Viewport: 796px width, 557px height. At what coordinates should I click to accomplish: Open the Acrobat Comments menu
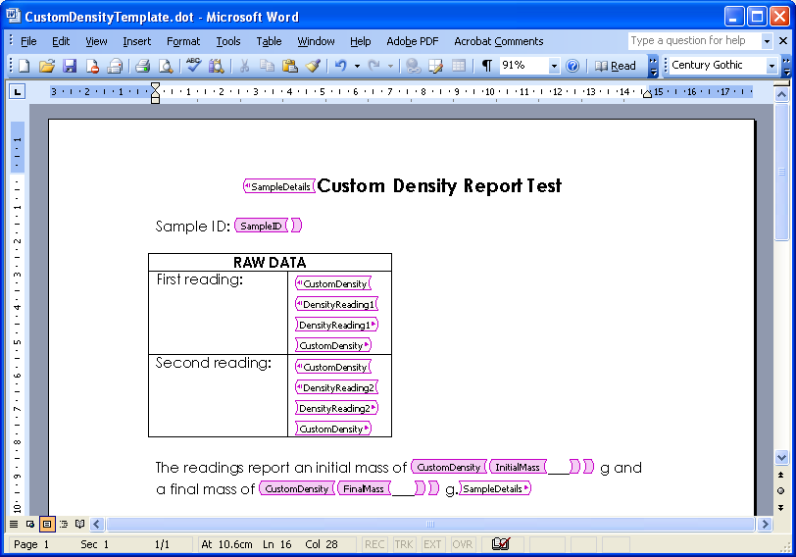(x=498, y=41)
